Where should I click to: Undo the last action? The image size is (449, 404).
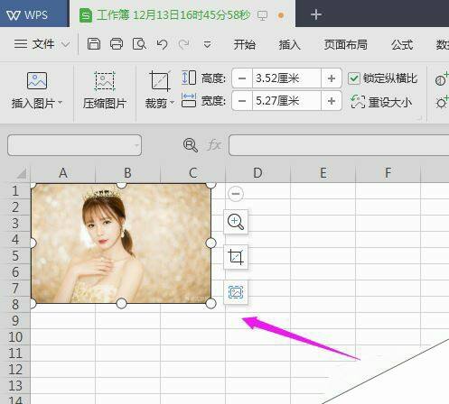coord(162,44)
